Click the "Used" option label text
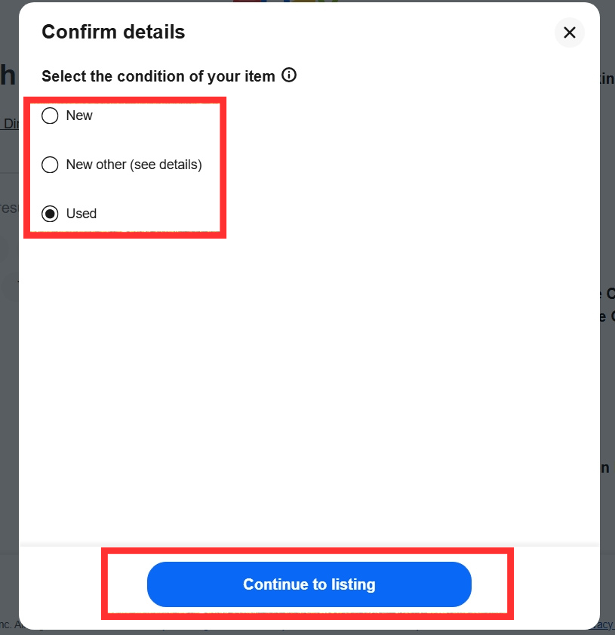Screen dimensions: 615x635 pos(81,214)
